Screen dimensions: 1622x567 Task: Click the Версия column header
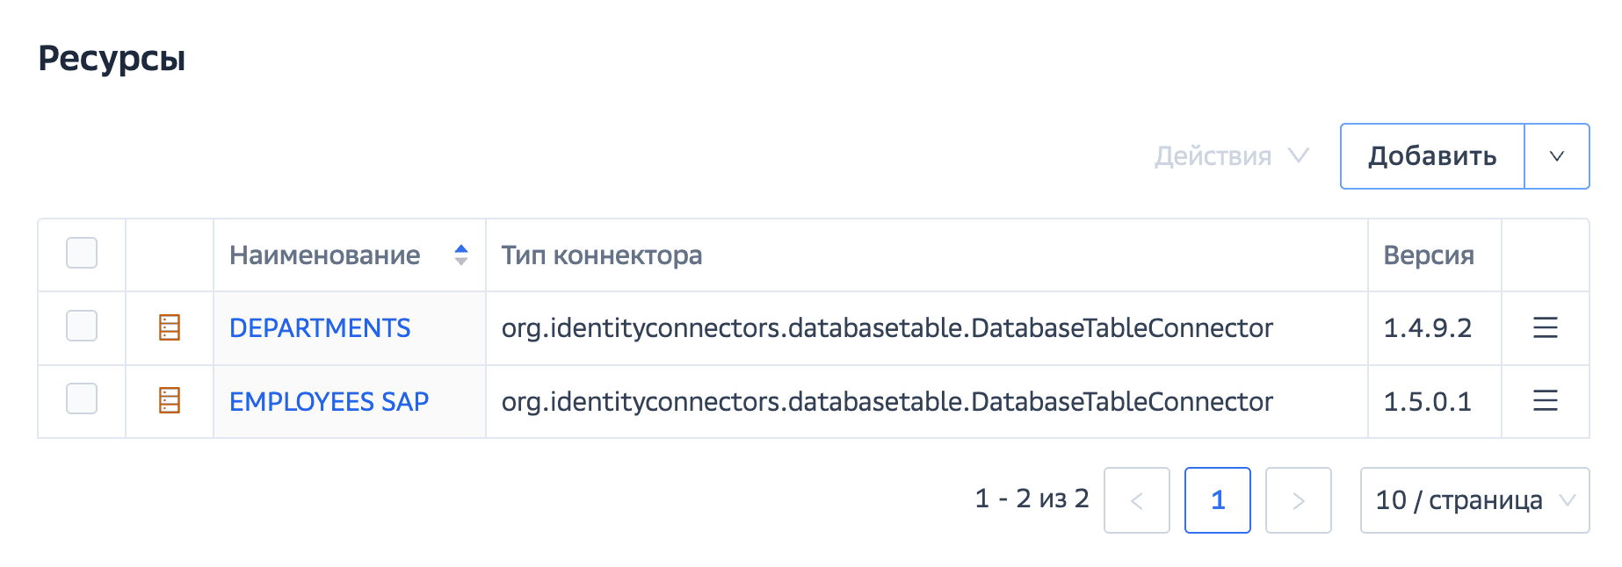click(x=1429, y=255)
